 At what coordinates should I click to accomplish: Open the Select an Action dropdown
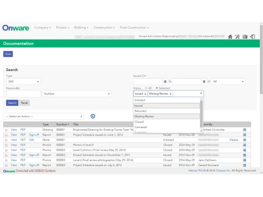[44, 117]
